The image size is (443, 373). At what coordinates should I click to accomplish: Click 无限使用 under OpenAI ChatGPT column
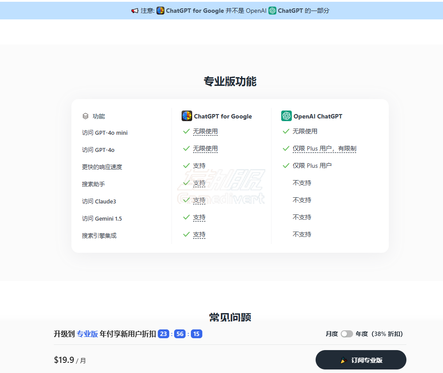(x=305, y=131)
